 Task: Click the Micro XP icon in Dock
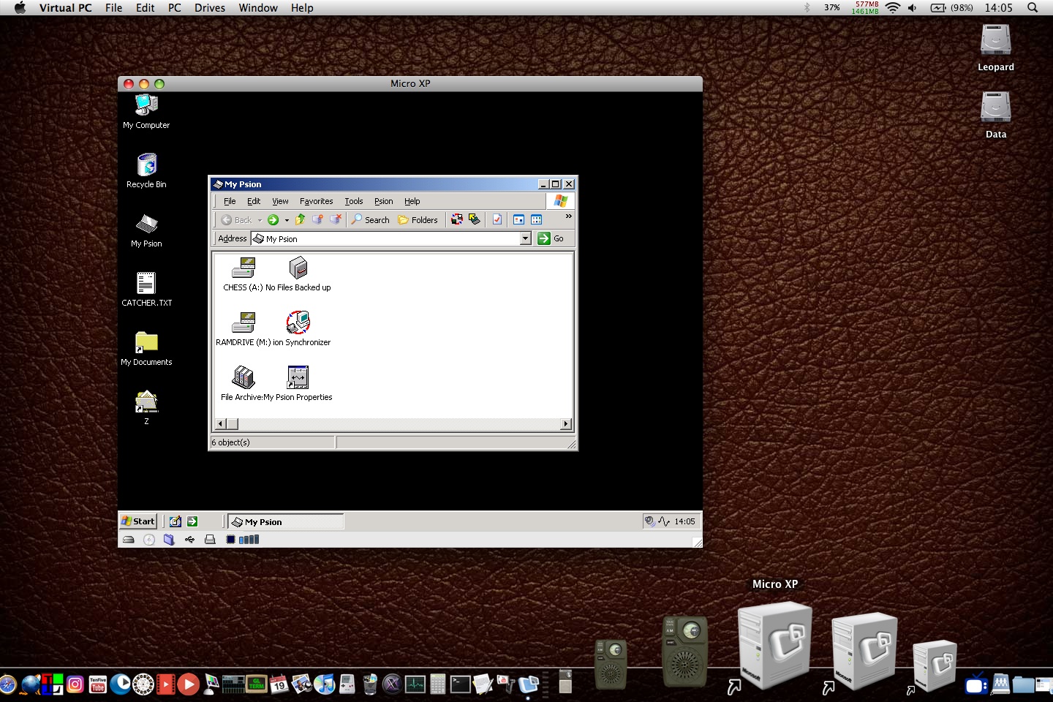775,646
